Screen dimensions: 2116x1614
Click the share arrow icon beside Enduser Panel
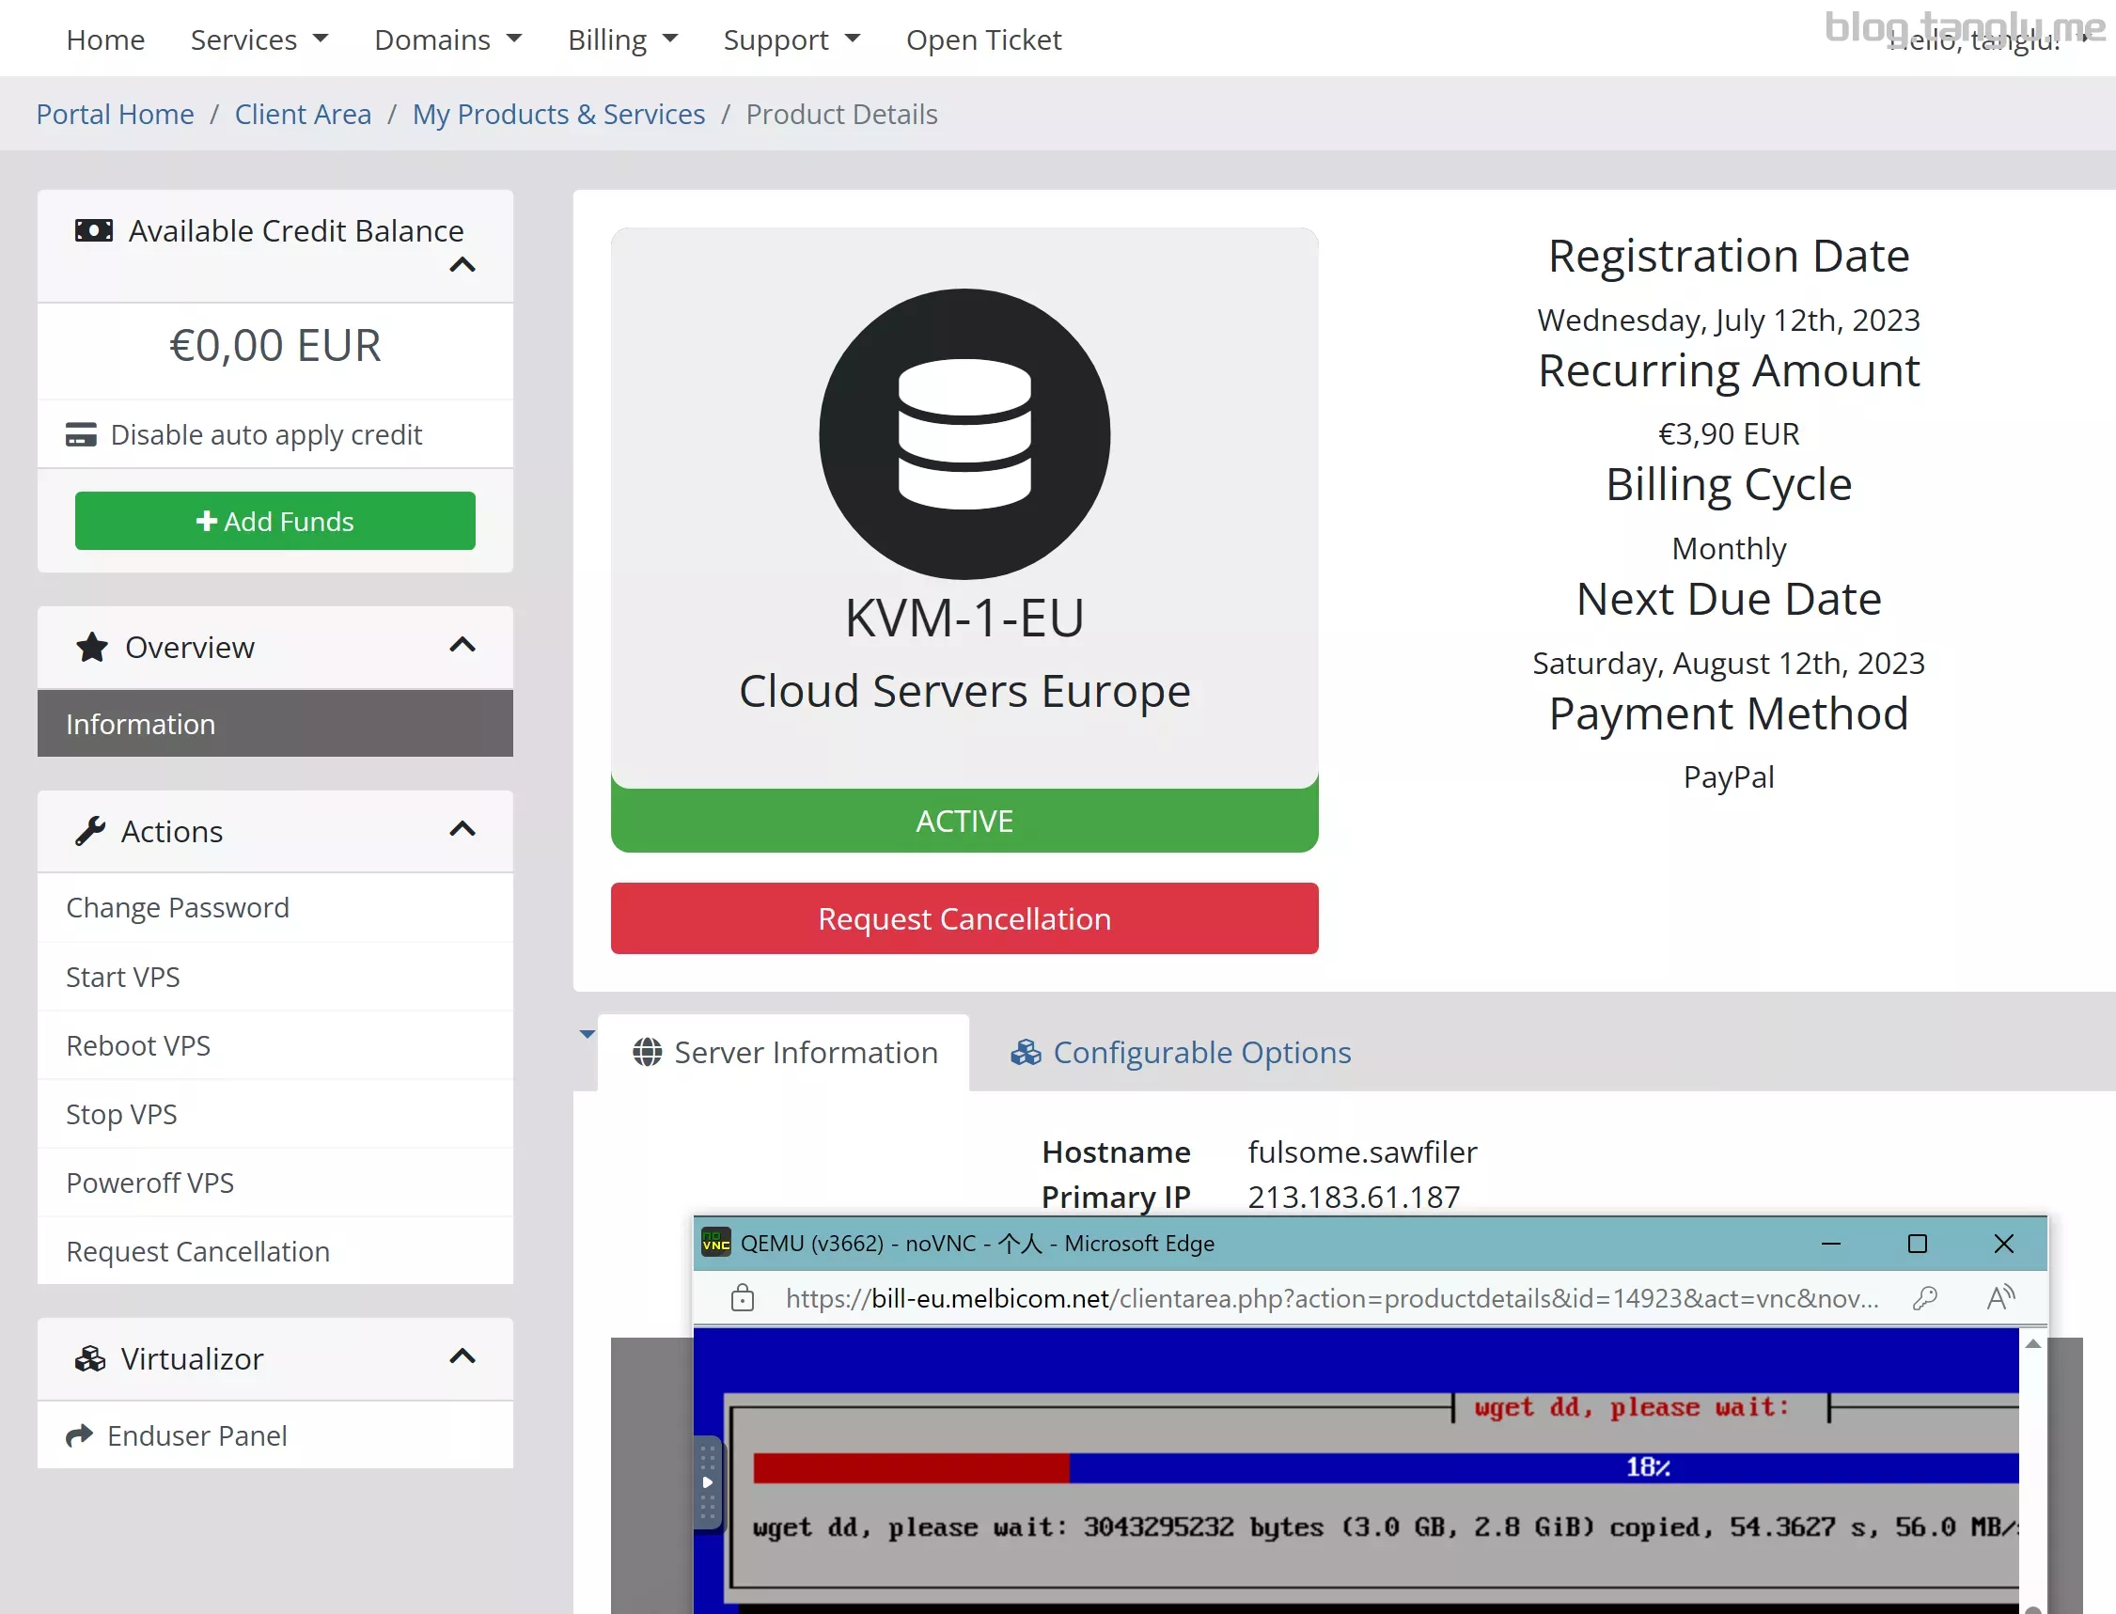[x=80, y=1435]
